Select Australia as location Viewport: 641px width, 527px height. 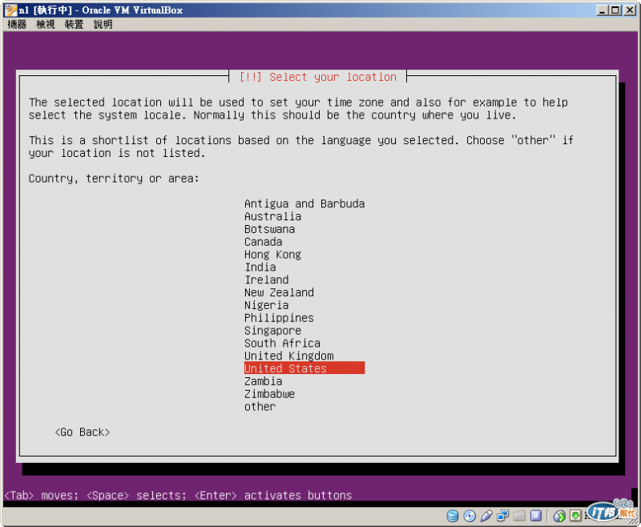[x=272, y=216]
